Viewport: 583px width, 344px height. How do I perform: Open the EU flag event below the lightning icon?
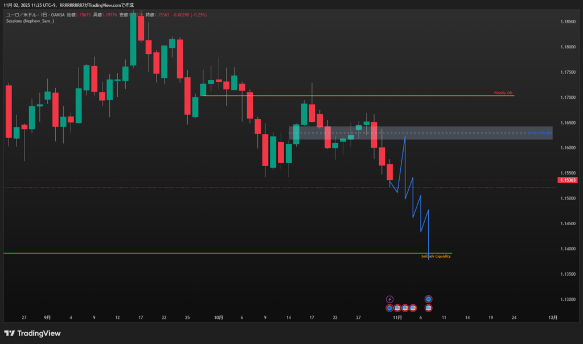[x=389, y=308]
